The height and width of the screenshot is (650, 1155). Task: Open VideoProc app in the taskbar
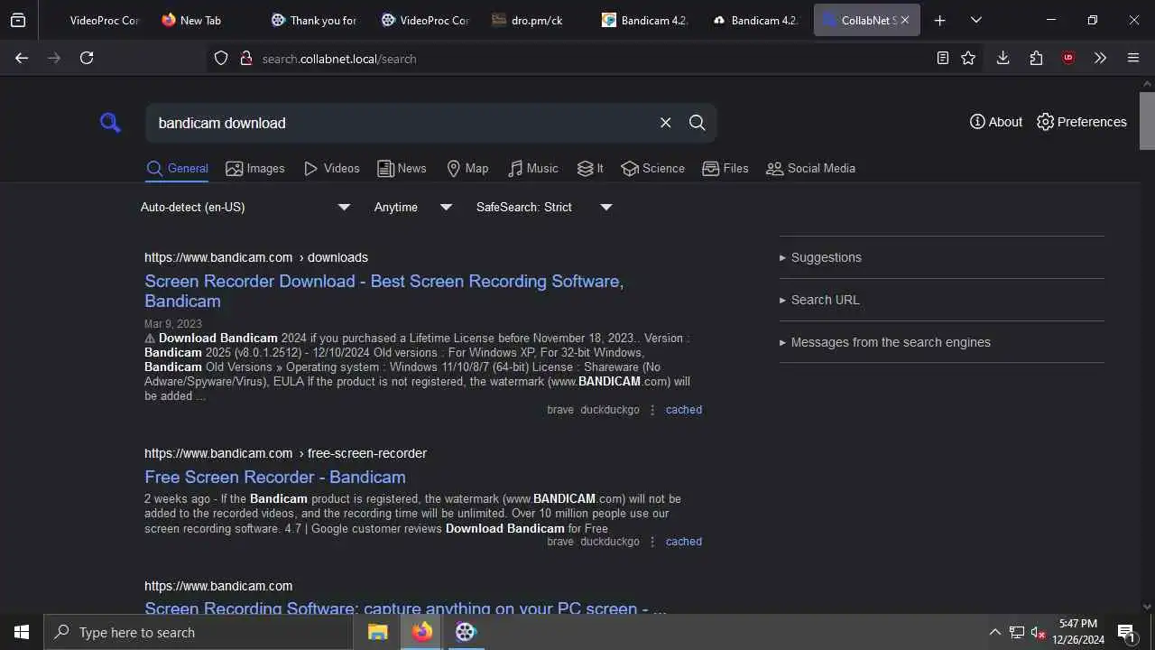click(x=466, y=632)
